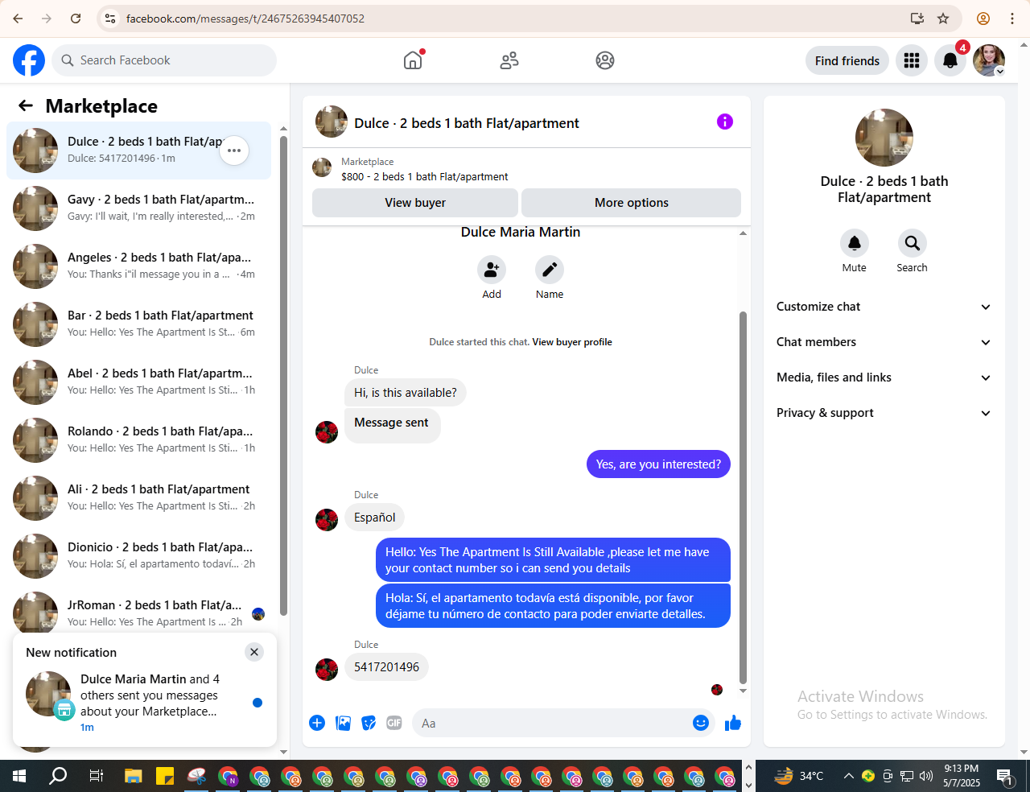Expand Chat members section
1030x792 pixels.
pos(884,342)
